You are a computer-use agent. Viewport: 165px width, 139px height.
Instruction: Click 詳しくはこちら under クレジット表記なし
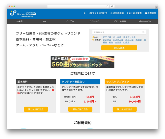click(x=80, y=109)
